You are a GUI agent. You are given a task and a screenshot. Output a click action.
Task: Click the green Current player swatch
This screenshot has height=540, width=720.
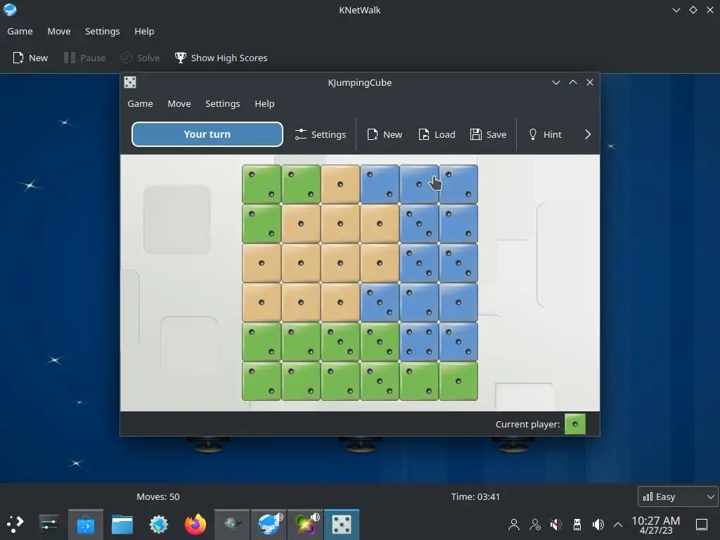575,424
